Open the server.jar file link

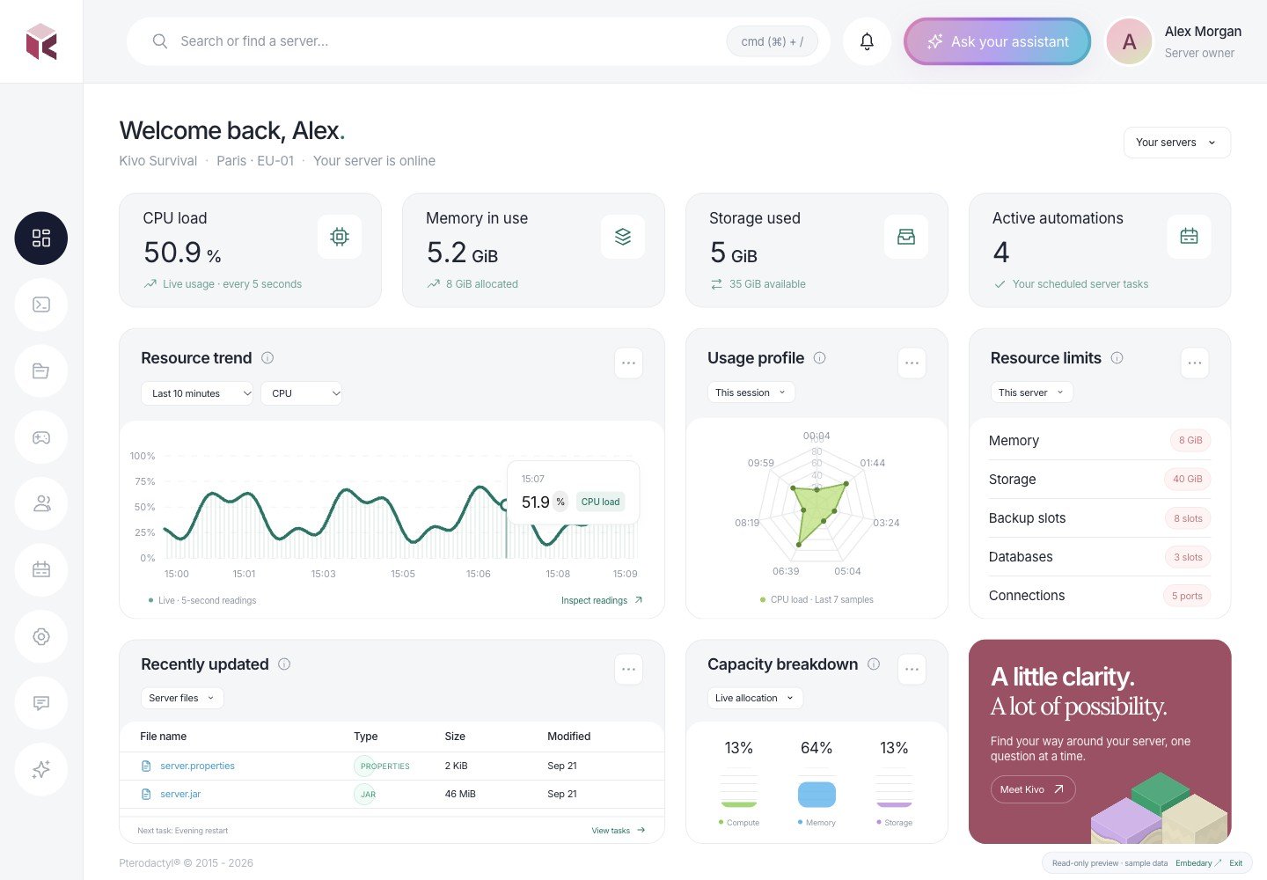point(180,795)
